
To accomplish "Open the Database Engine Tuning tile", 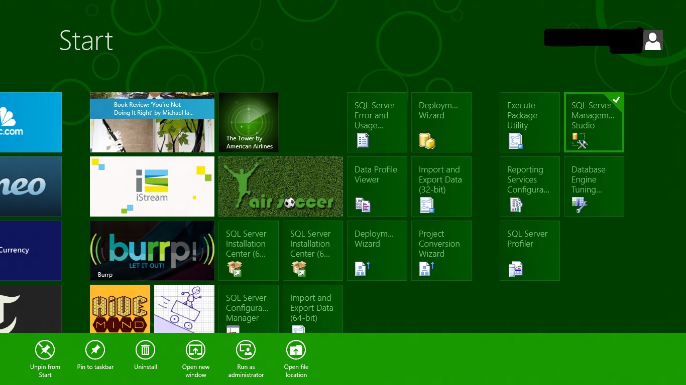I will (x=594, y=186).
